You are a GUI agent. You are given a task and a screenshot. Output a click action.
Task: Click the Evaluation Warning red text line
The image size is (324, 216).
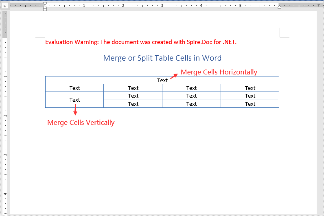pos(141,42)
